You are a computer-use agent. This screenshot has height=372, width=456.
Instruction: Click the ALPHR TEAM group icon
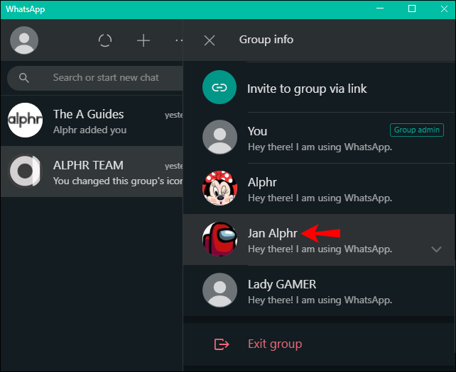coord(25,171)
